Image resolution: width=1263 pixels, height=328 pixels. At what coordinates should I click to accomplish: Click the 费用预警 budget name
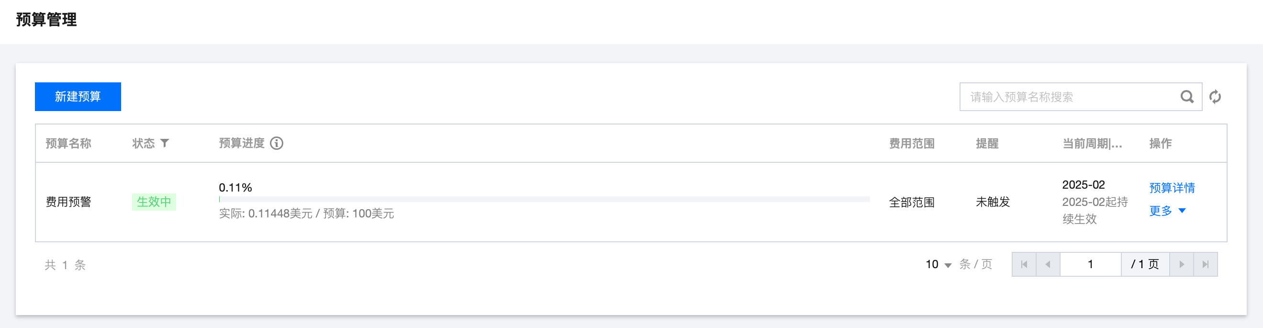68,202
